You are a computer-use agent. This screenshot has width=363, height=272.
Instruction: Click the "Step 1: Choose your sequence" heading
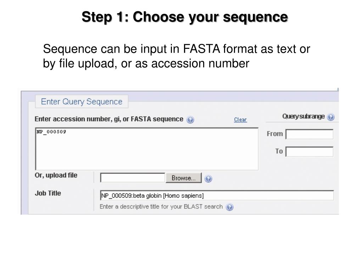tap(185, 17)
